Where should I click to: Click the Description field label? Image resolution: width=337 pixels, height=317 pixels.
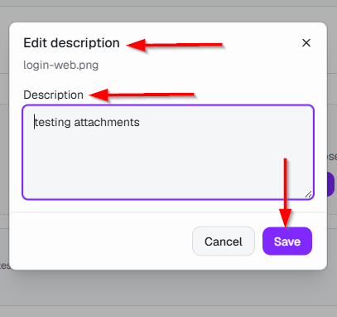point(53,95)
